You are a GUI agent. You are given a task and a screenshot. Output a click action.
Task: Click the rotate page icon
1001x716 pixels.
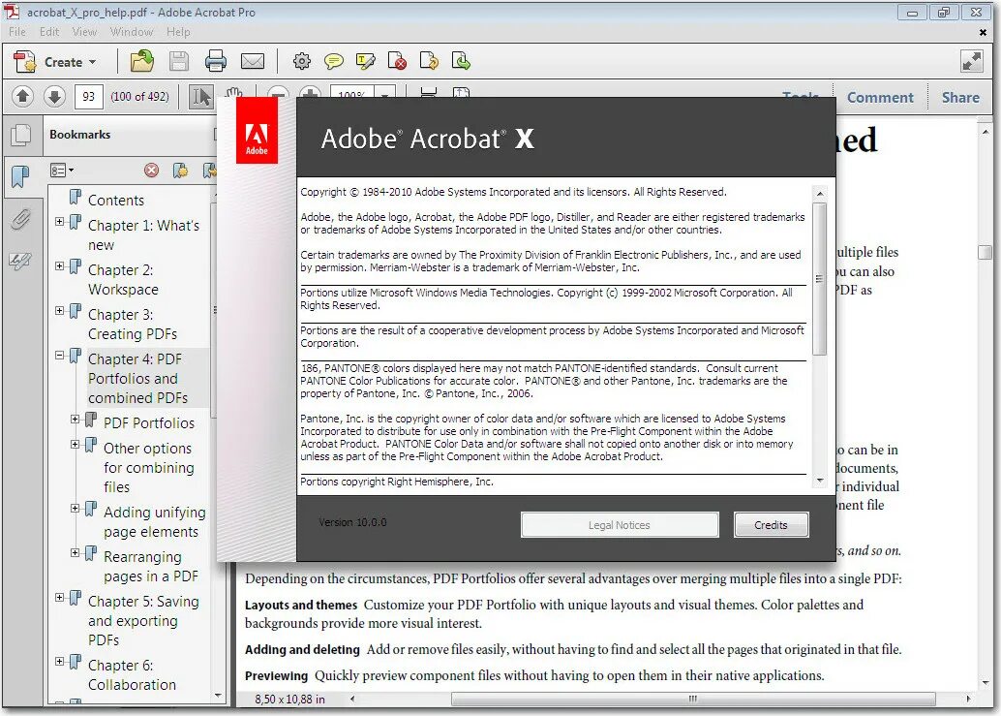coord(429,61)
